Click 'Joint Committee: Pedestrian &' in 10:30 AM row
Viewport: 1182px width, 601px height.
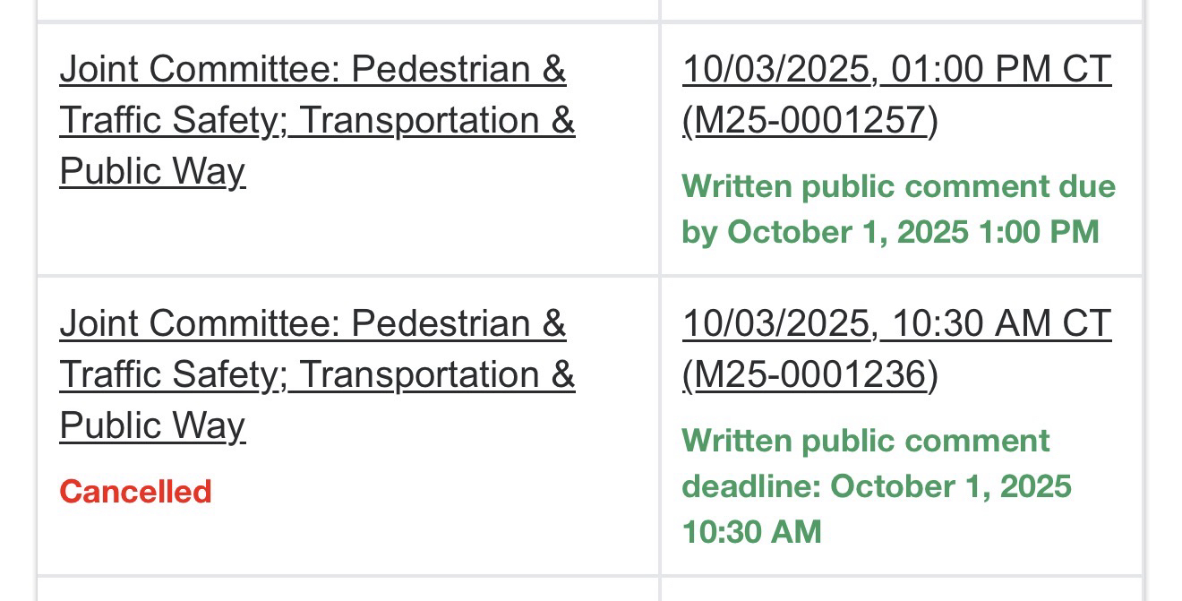[x=313, y=322]
